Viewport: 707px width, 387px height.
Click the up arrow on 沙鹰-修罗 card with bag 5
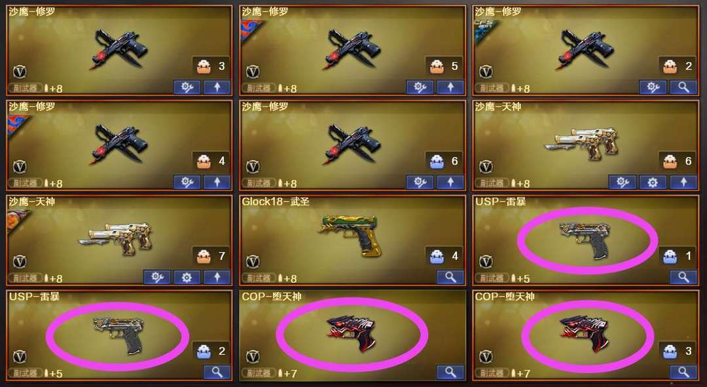click(x=450, y=87)
